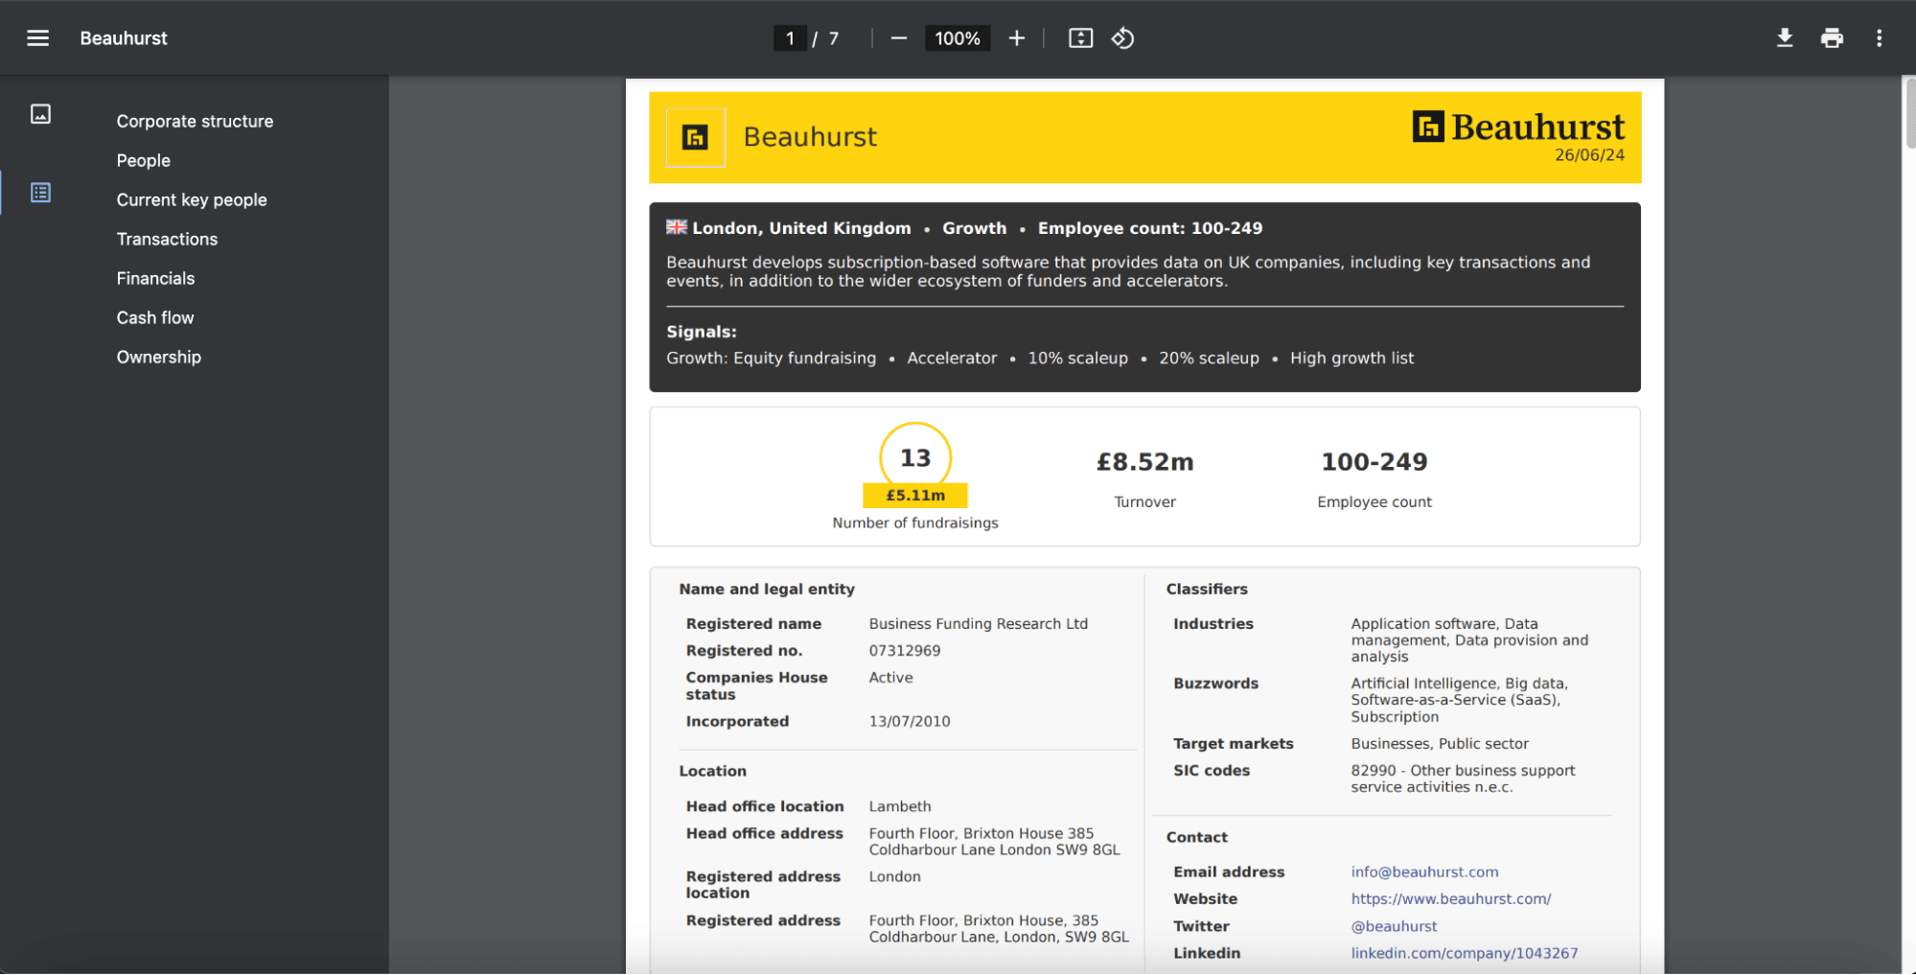The height and width of the screenshot is (975, 1916).
Task: Click the Signals: heading
Action: click(x=702, y=332)
